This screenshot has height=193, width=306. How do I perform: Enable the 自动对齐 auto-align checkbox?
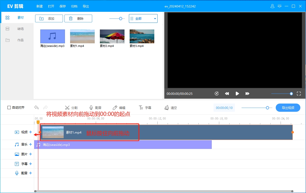click(9, 107)
